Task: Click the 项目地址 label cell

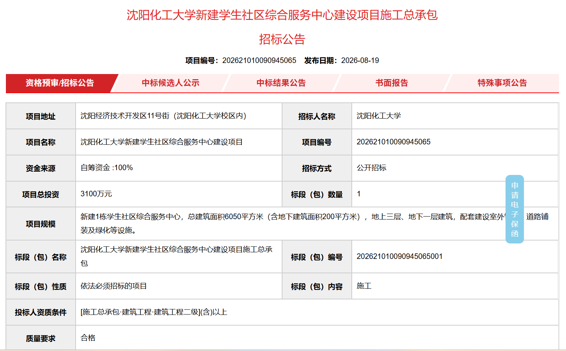Action: [x=41, y=116]
